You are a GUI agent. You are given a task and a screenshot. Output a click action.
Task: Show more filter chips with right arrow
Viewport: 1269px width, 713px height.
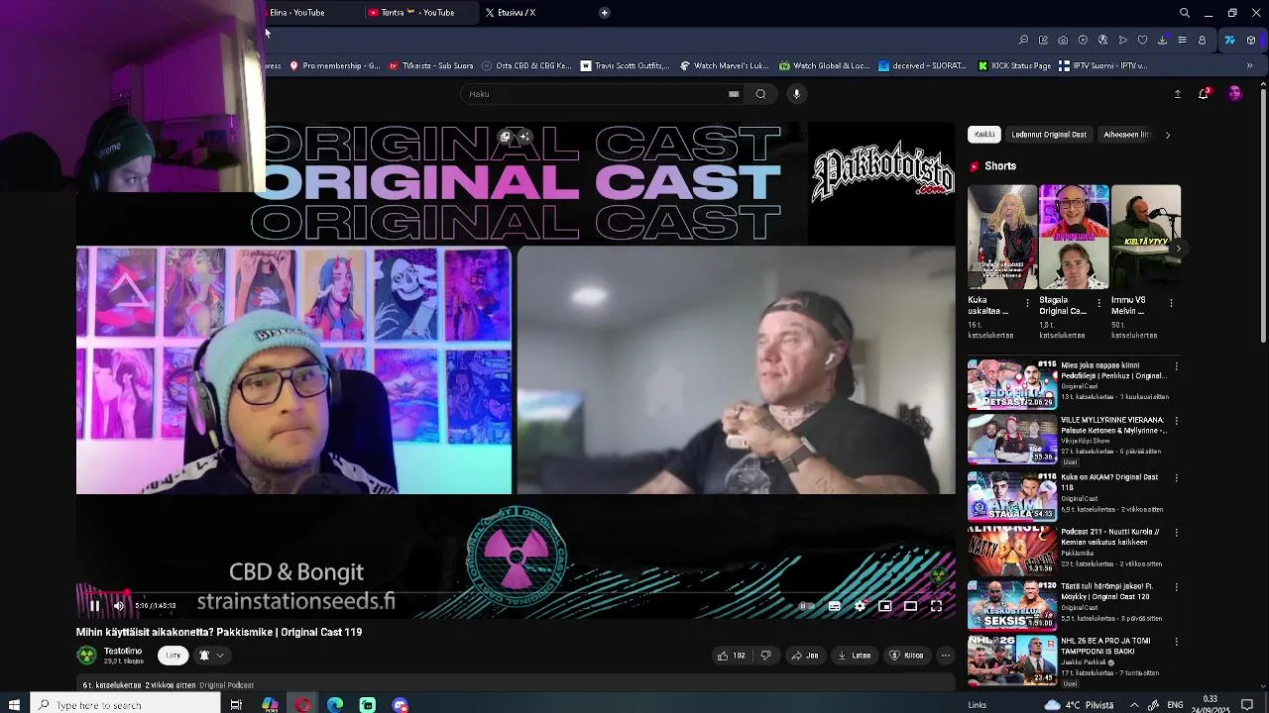point(1167,135)
